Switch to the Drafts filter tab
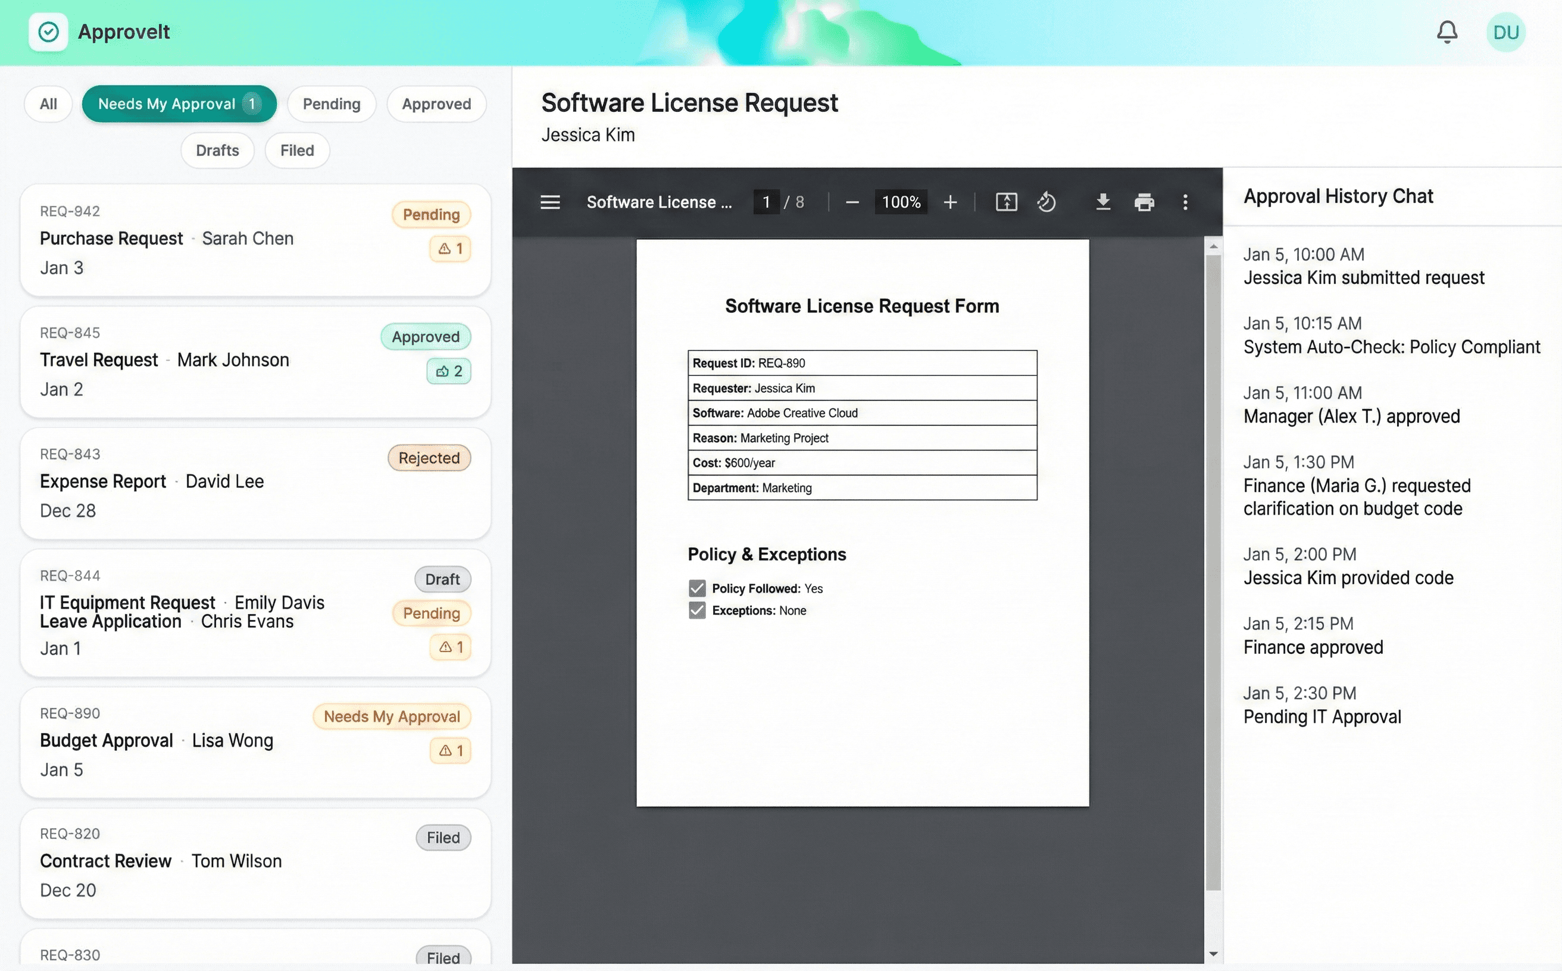 (x=217, y=151)
